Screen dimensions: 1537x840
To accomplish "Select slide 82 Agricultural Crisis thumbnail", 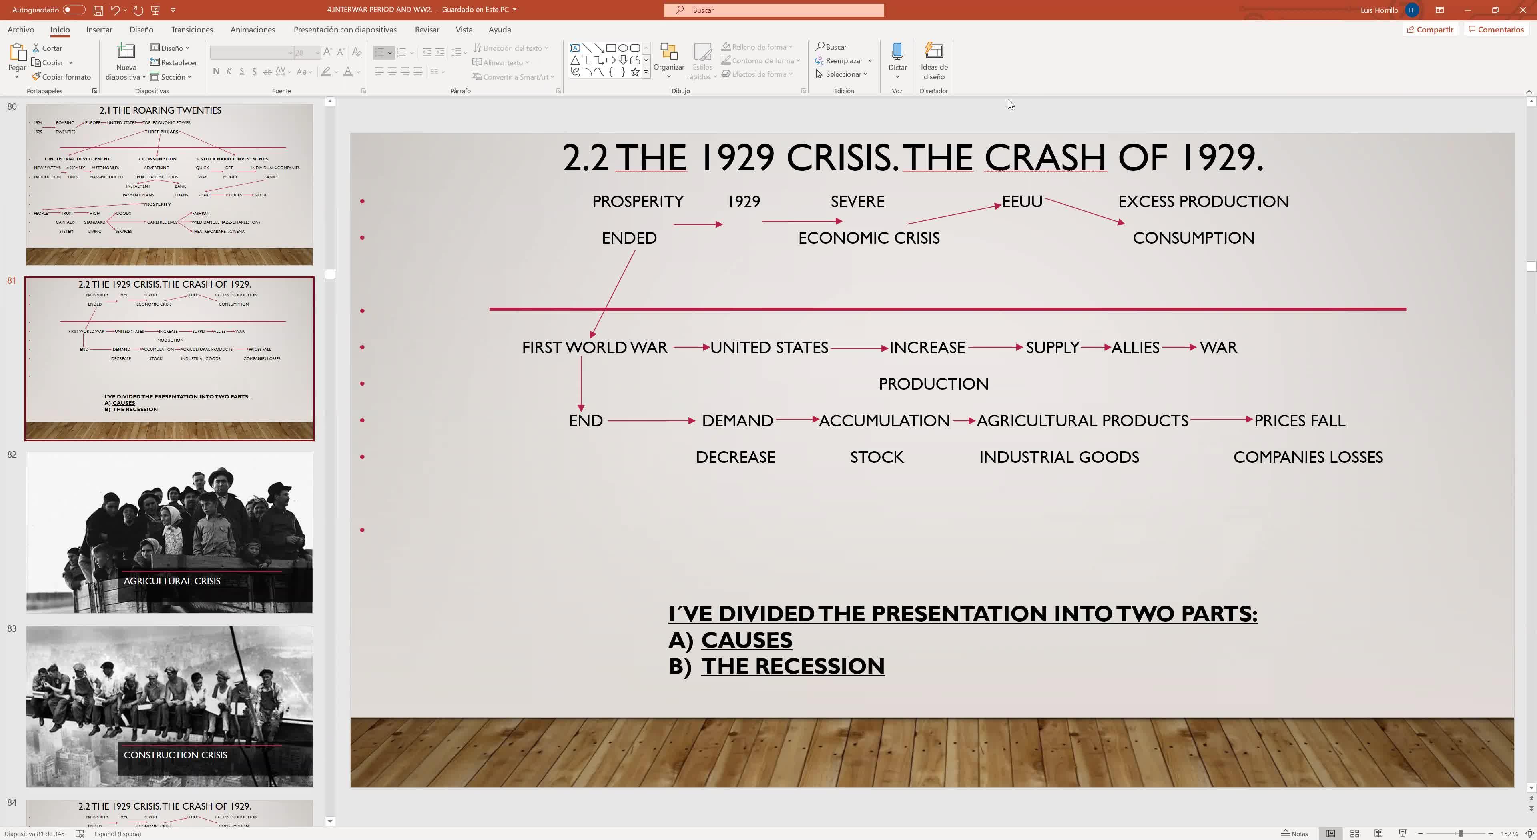I will click(x=169, y=532).
